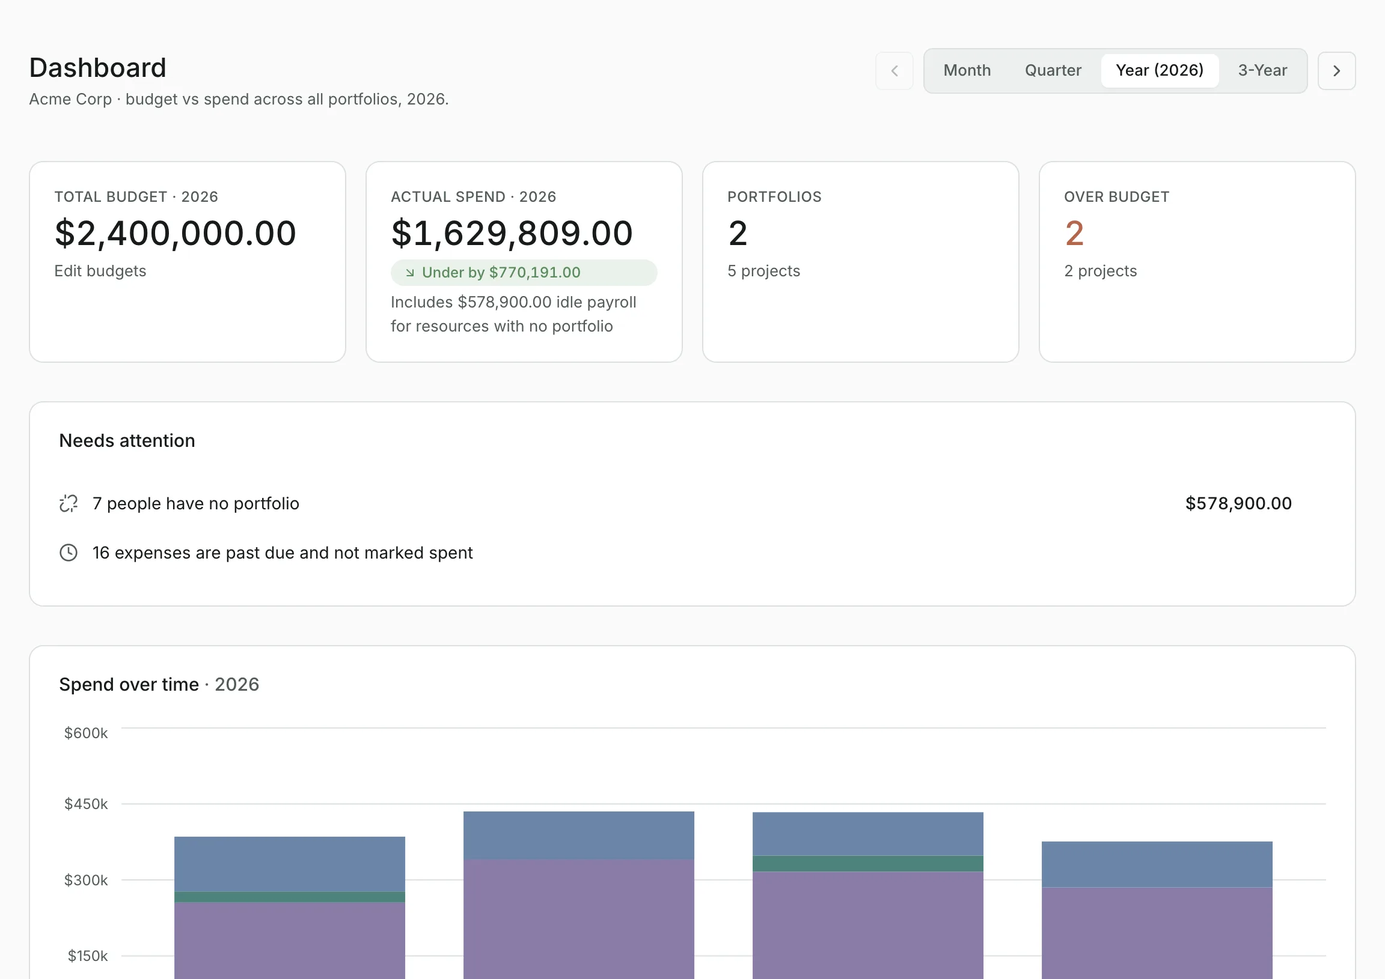Click the broken-link icon beside 7 people row
The image size is (1385, 979).
(x=69, y=503)
